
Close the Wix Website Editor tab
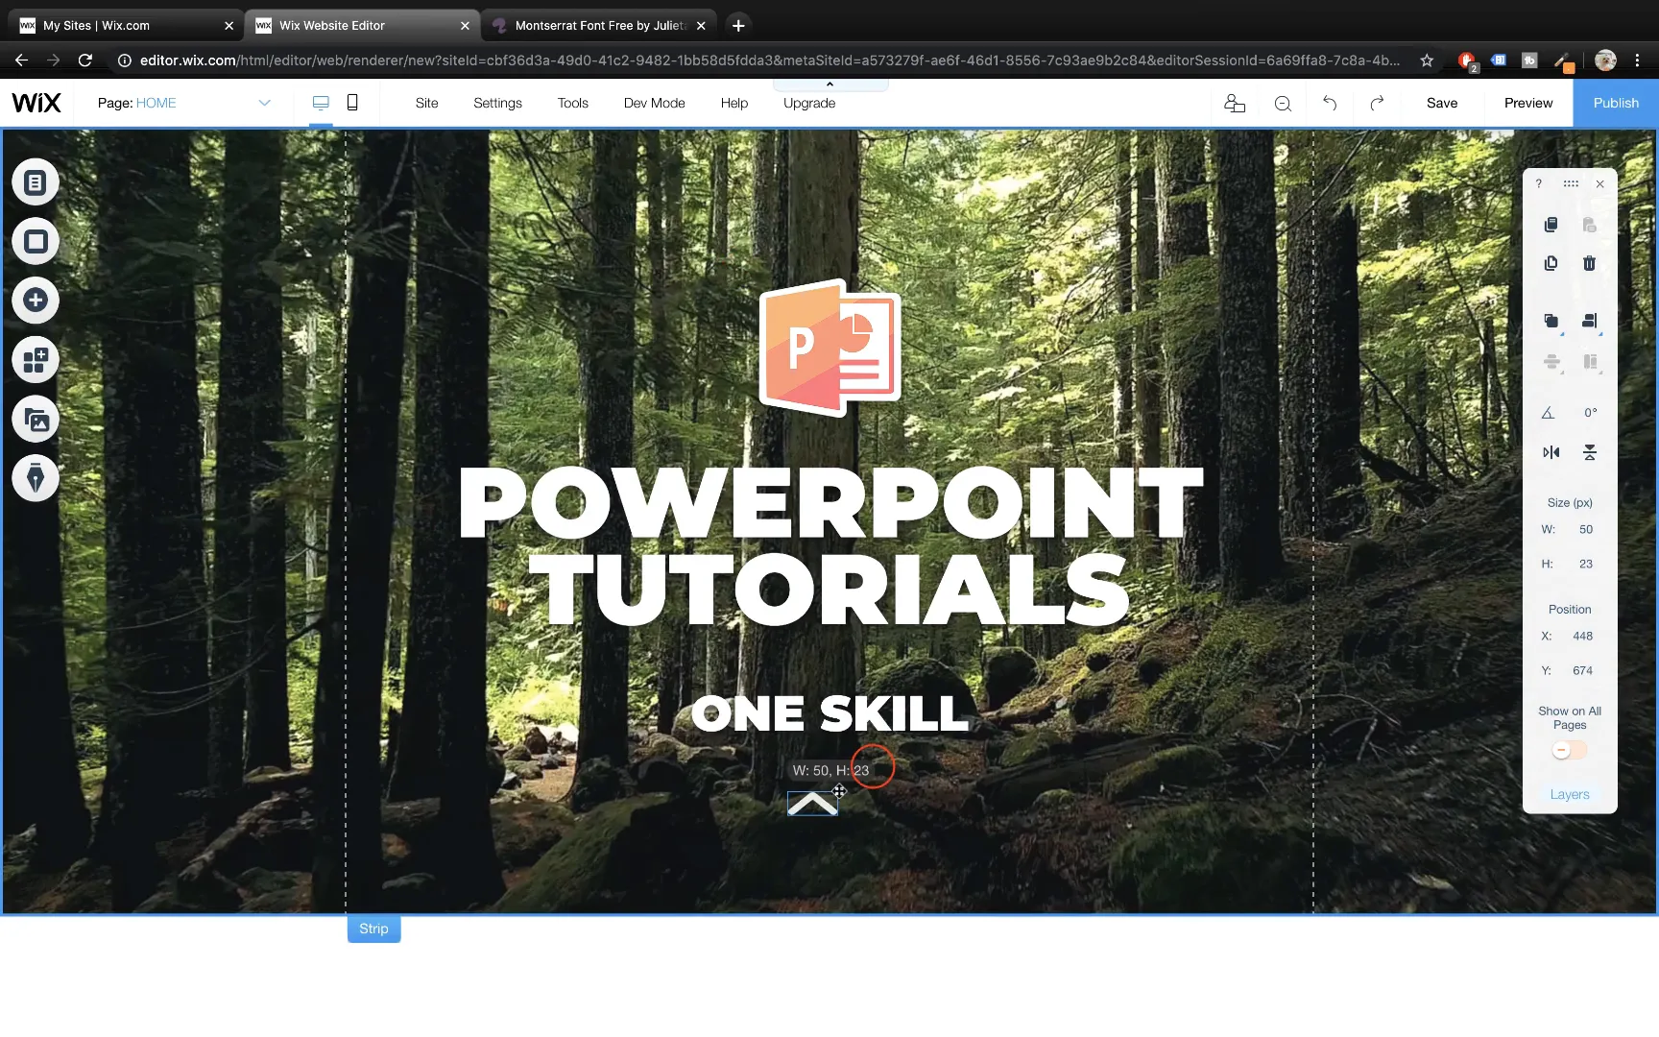pos(465,26)
